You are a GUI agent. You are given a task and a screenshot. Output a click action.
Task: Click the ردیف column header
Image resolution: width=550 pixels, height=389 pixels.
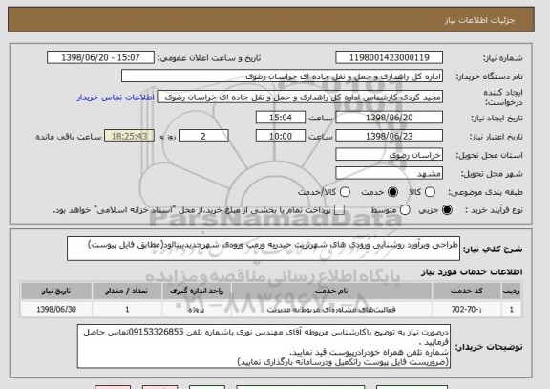tap(512, 292)
